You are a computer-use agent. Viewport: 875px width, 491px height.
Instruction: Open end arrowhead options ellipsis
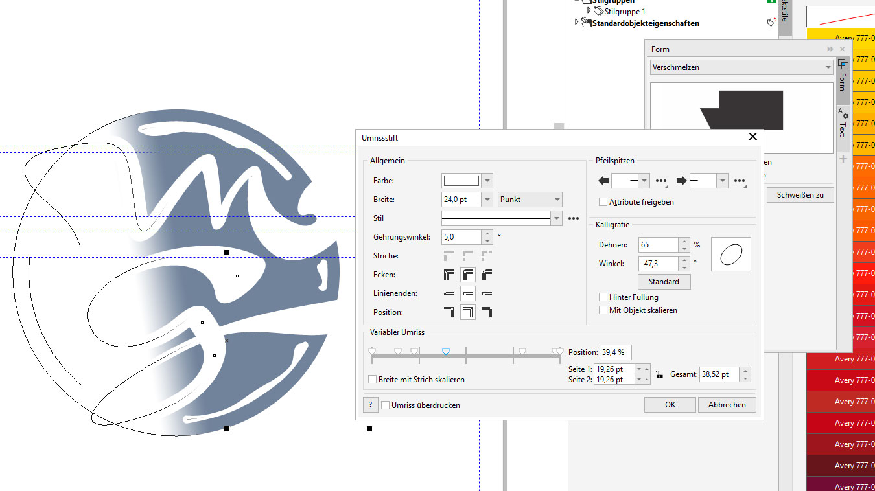(x=740, y=181)
